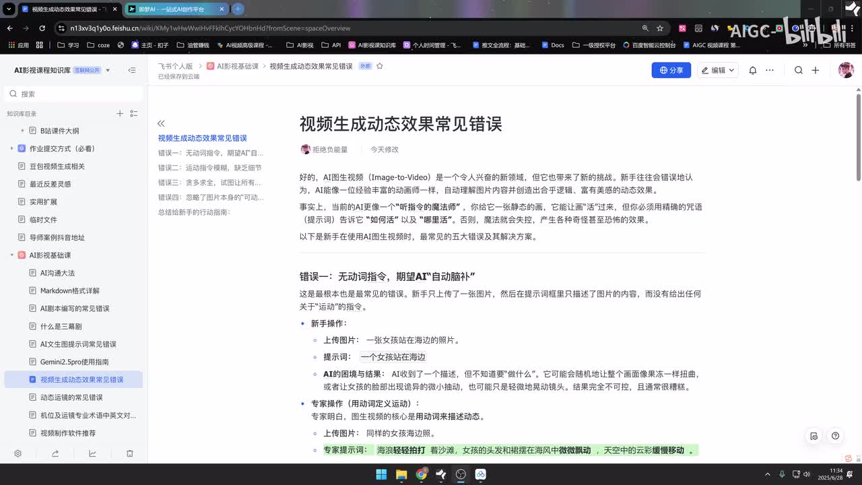Open the notifications bell
Screen dimensions: 862x485
click(753, 70)
